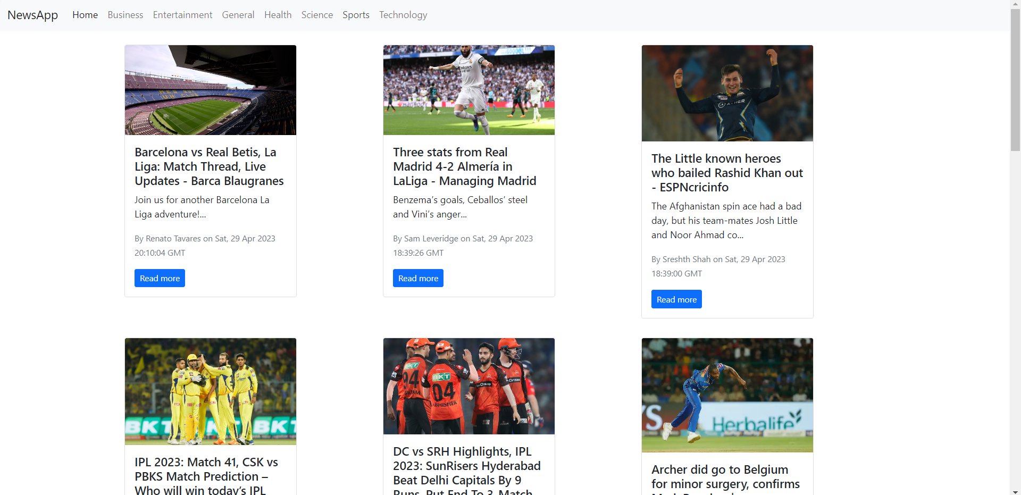1021x495 pixels.
Task: Click the 'Join us for another Barcelona' description
Action: pyautogui.click(x=202, y=207)
